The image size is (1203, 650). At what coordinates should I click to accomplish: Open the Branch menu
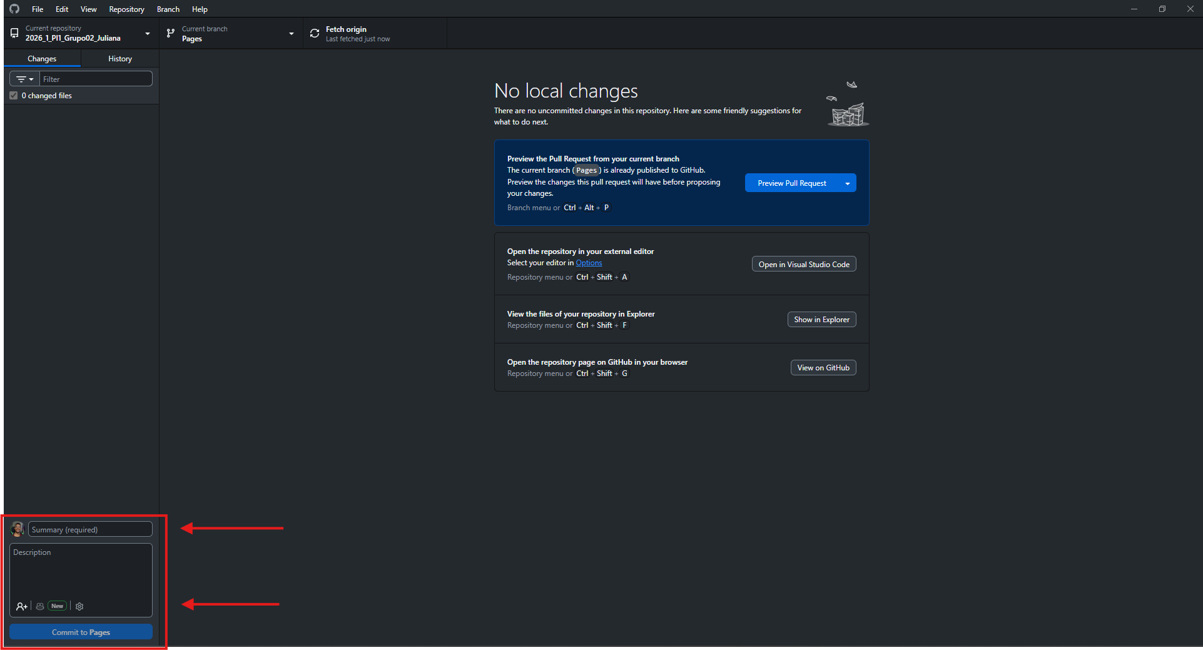(168, 9)
